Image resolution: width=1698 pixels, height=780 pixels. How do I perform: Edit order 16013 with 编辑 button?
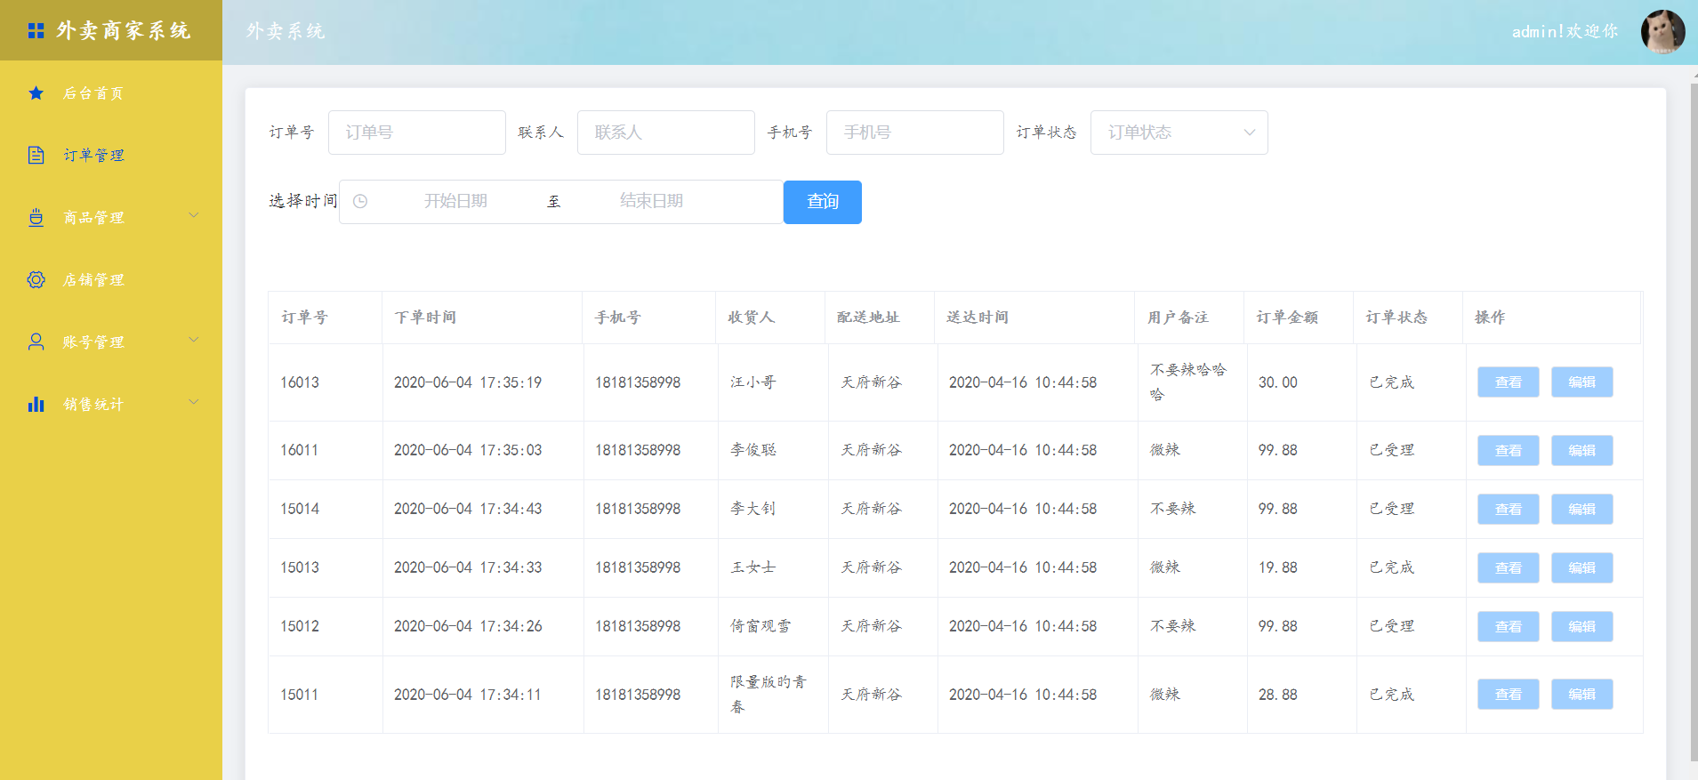[x=1582, y=382]
